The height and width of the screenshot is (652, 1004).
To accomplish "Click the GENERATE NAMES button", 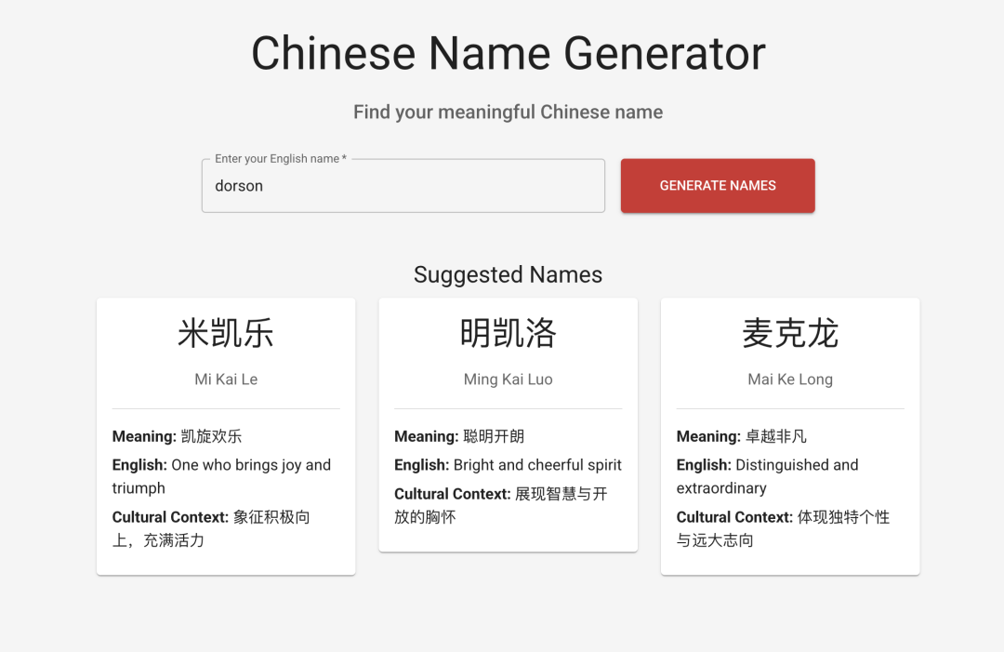I will [717, 185].
